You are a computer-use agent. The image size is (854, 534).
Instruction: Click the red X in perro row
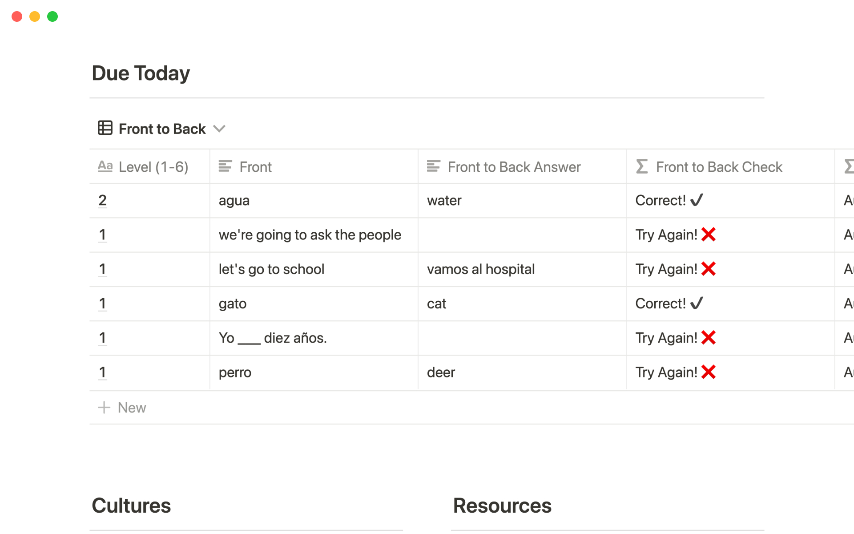coord(708,372)
